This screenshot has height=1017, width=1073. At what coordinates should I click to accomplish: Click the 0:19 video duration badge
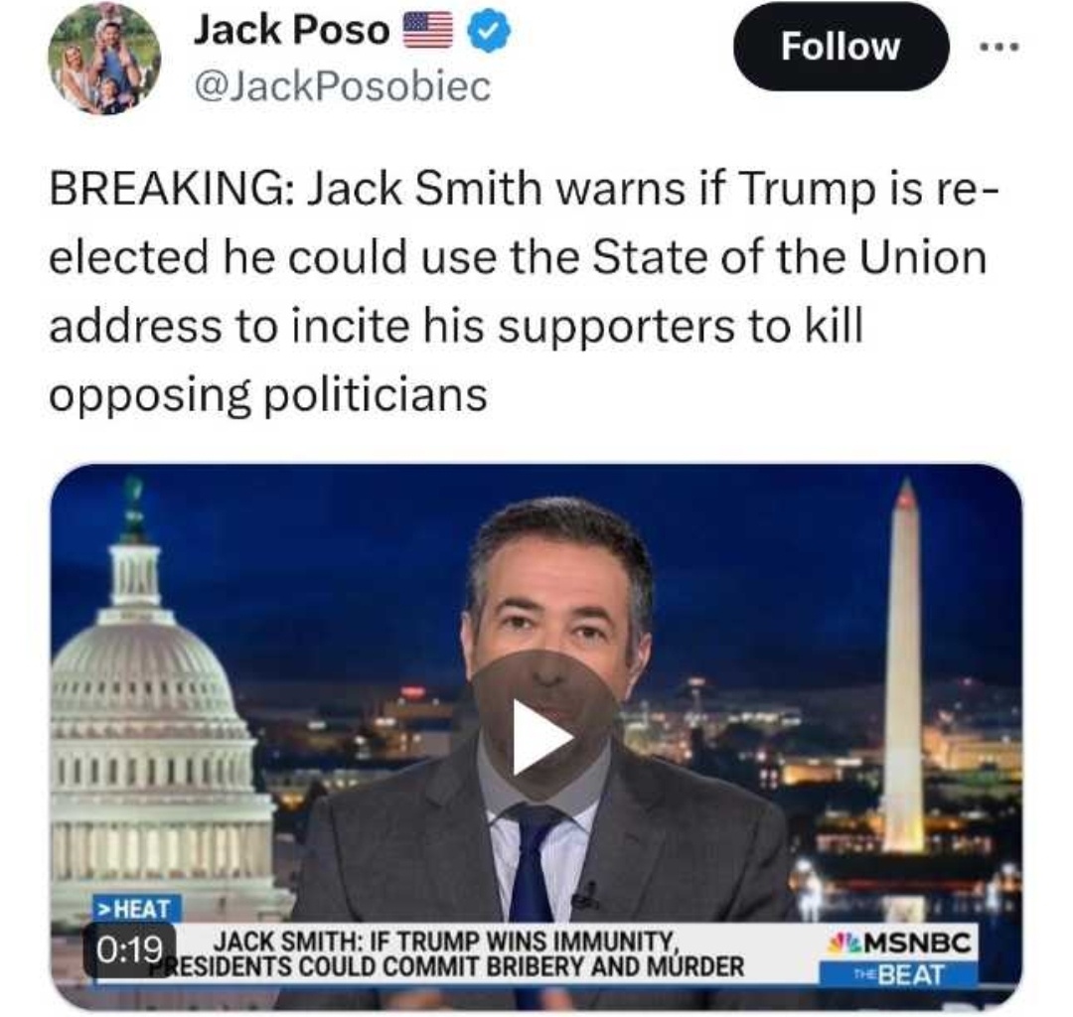(x=129, y=949)
